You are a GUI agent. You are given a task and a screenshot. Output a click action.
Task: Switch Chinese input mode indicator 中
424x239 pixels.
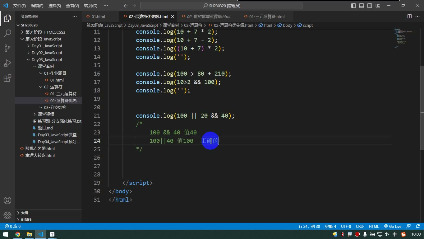click(x=395, y=234)
